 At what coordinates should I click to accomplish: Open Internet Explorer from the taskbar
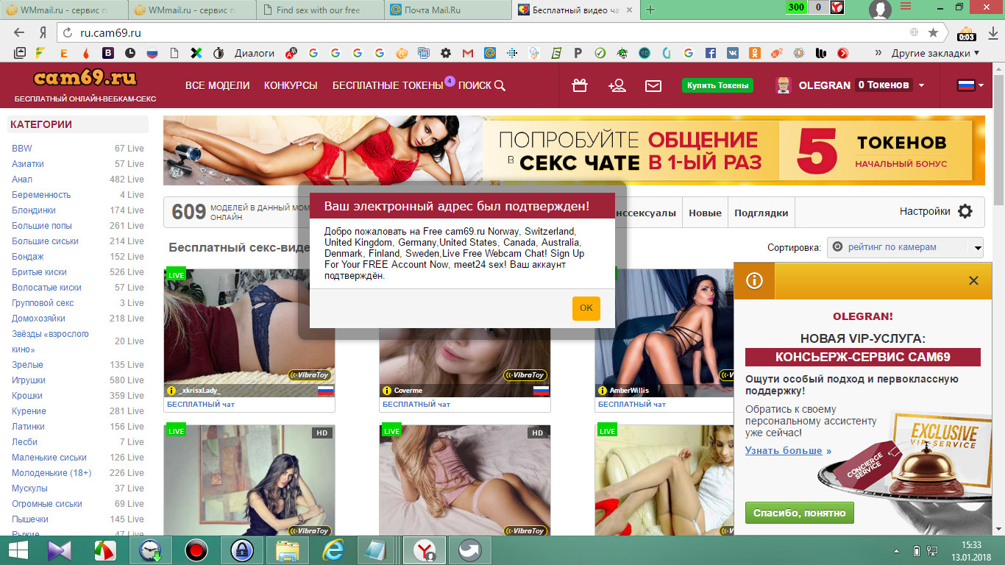pos(333,550)
